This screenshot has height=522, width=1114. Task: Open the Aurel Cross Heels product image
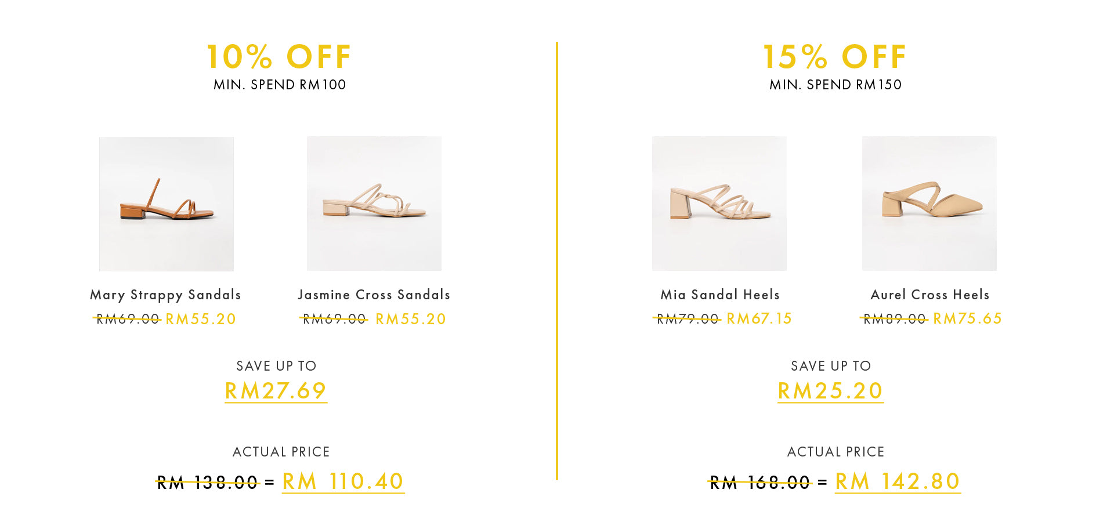click(929, 204)
